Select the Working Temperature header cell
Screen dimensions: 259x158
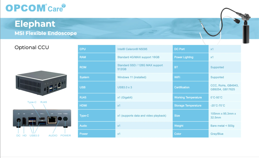pos(190,97)
